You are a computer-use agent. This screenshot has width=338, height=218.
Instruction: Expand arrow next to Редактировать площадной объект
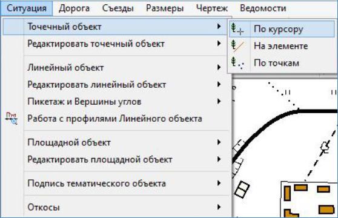pos(219,159)
